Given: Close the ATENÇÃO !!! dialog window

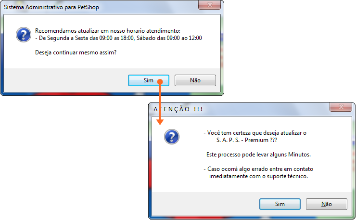Looking at the screenshot, I should [x=341, y=107].
